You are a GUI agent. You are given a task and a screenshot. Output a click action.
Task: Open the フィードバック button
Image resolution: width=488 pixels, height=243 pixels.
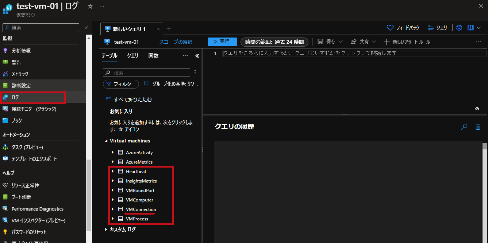[403, 28]
